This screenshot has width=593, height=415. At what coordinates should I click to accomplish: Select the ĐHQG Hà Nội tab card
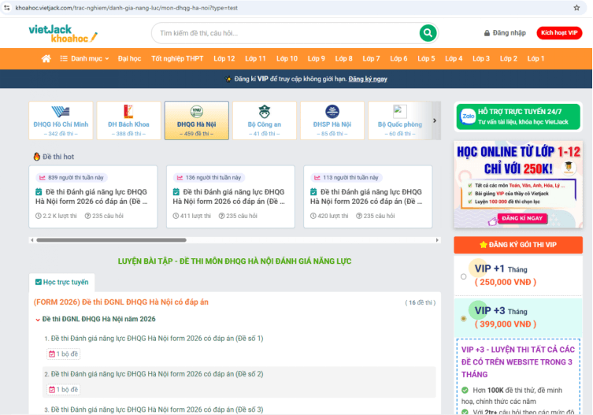click(197, 120)
